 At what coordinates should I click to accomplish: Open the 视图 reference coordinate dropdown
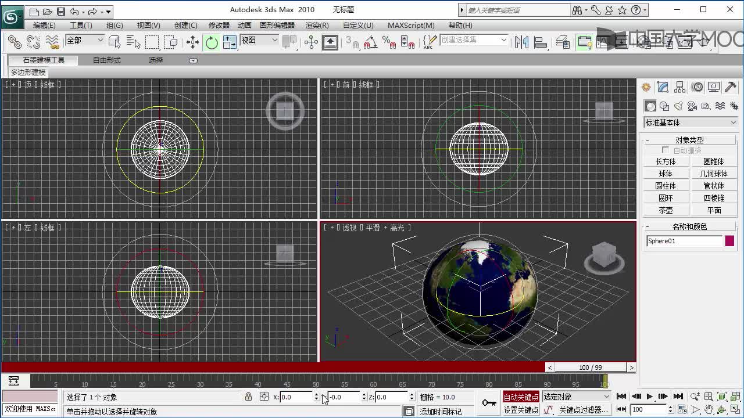pos(260,40)
